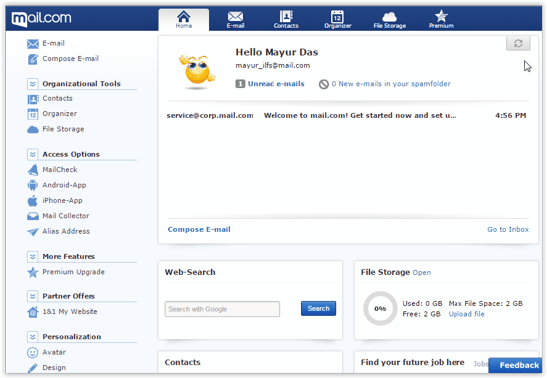This screenshot has width=547, height=378.
Task: Collapse the Access Options section
Action: point(32,154)
